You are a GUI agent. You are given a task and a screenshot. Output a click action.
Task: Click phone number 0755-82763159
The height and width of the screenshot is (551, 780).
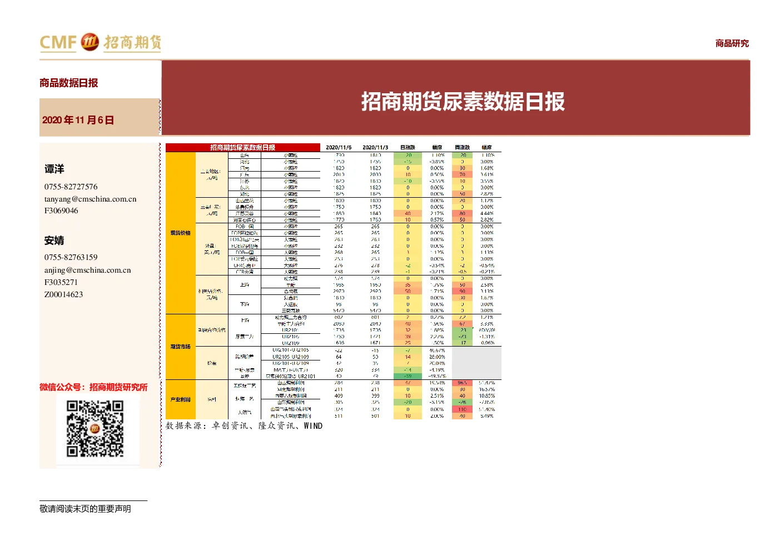71,257
